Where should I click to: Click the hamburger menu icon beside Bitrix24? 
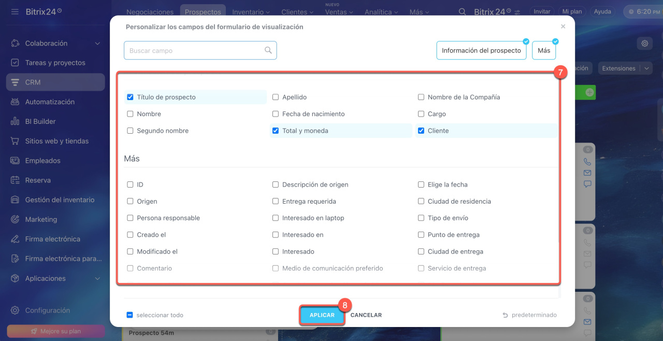point(15,11)
